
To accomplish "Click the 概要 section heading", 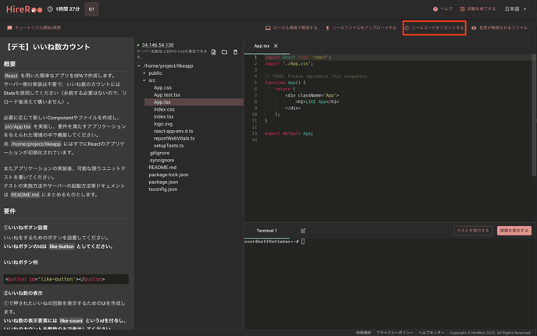I will coord(9,64).
